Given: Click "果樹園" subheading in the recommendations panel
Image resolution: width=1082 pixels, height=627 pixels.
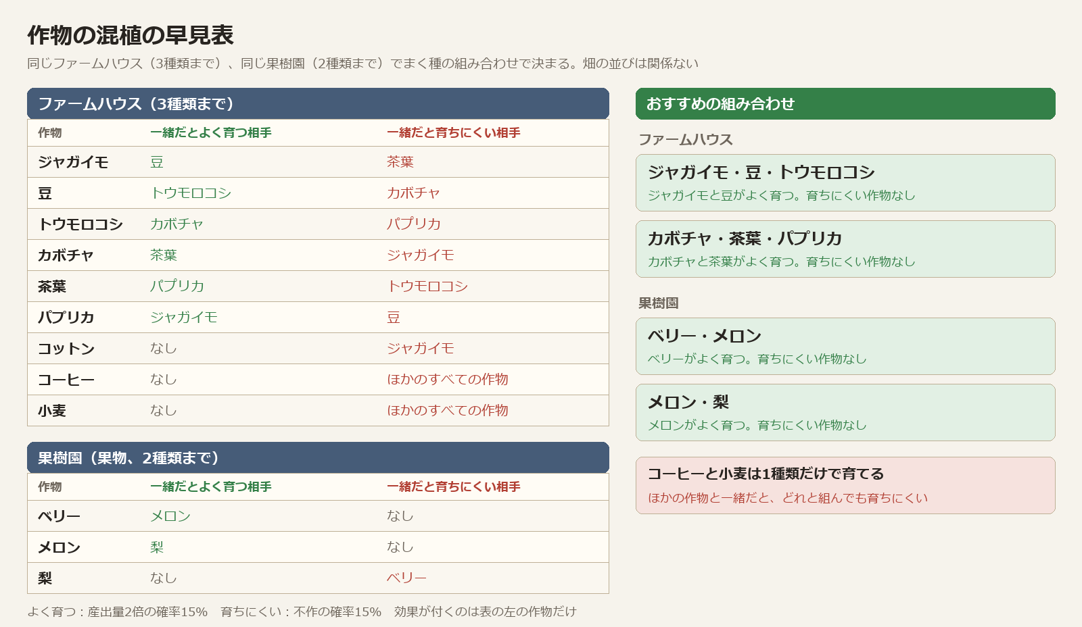Looking at the screenshot, I should point(659,303).
